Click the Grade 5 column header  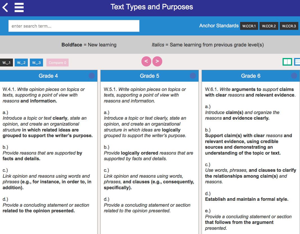[x=149, y=76]
